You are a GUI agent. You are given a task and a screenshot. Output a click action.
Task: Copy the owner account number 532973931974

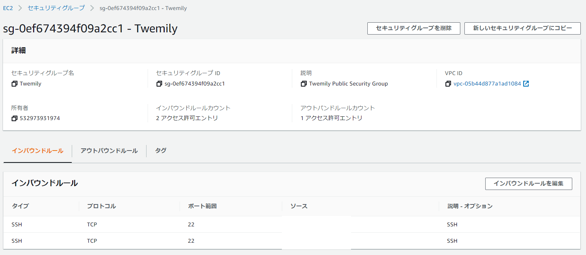(15, 118)
